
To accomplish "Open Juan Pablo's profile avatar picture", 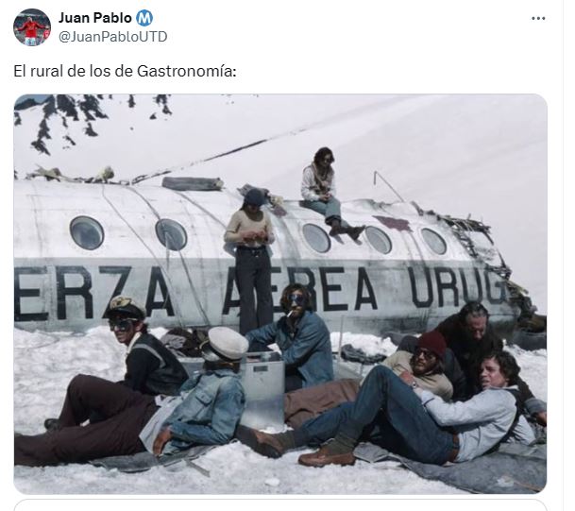I will click(x=32, y=27).
